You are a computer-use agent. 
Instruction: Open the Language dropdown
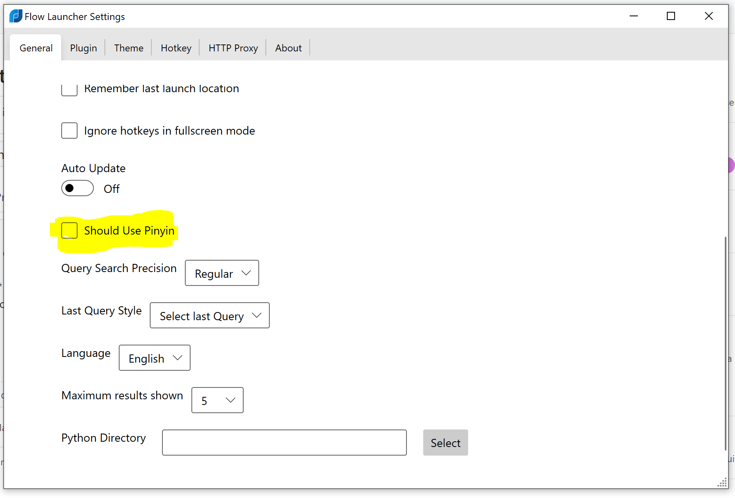155,358
